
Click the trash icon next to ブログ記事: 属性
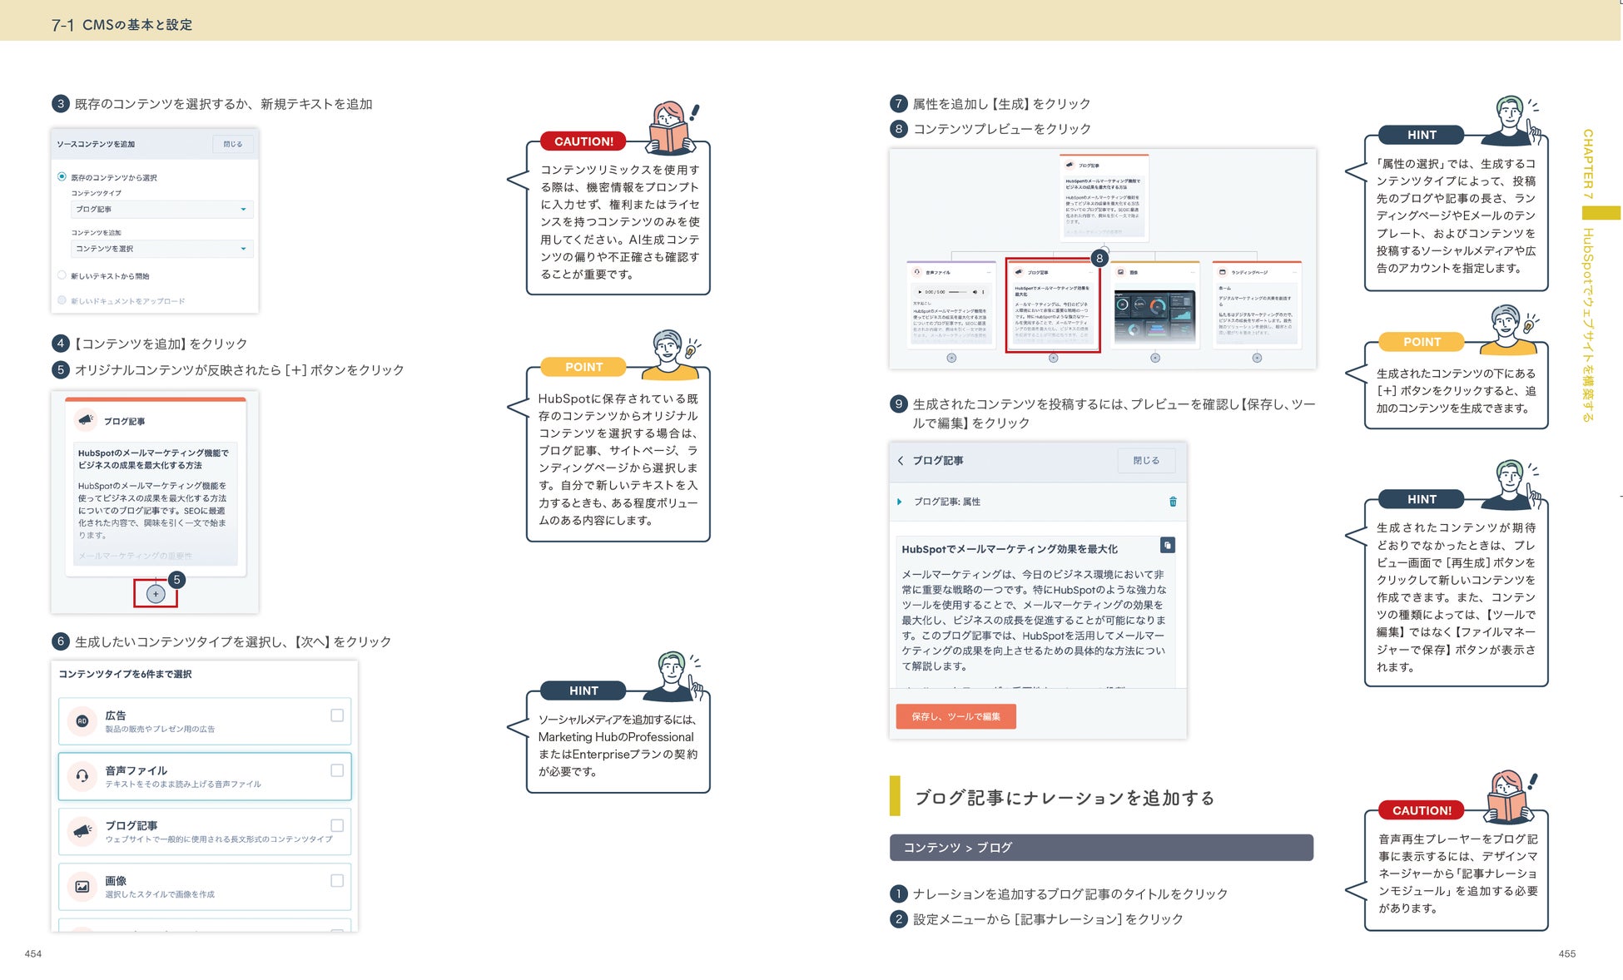pyautogui.click(x=1173, y=502)
